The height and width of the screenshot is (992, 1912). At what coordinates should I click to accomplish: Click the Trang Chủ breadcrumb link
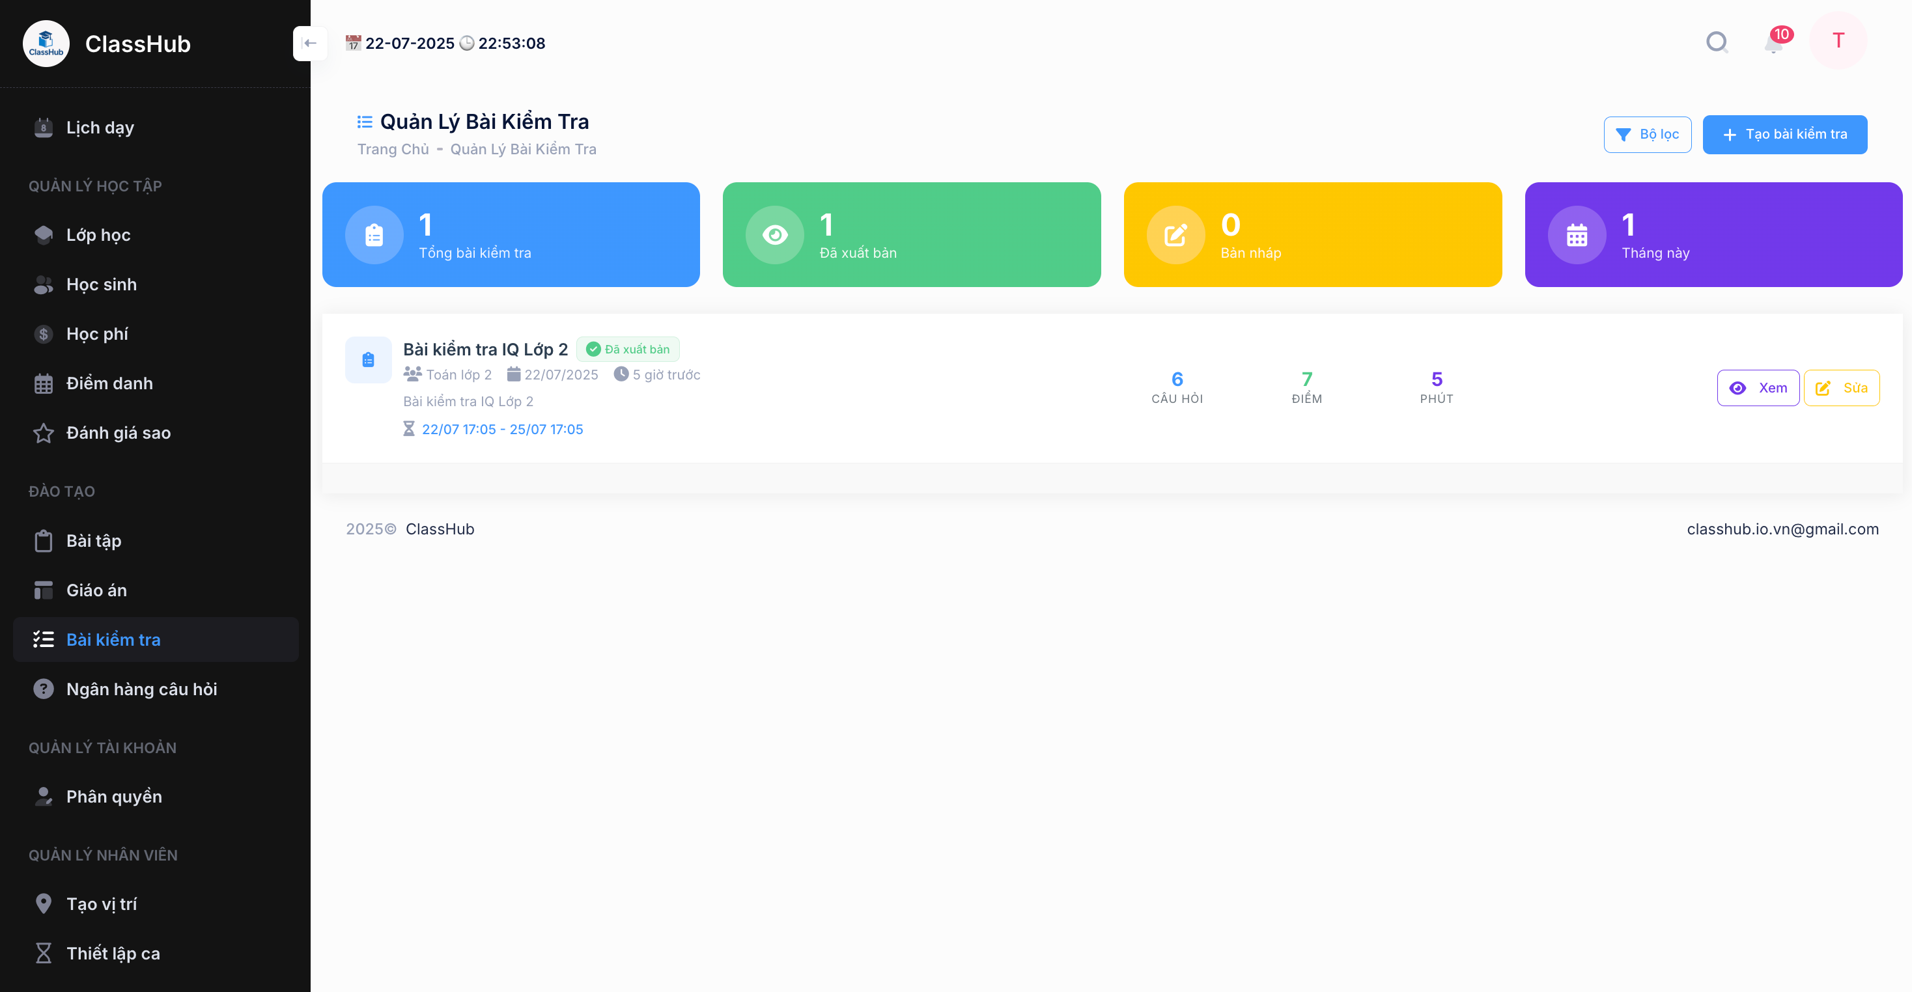(x=393, y=149)
